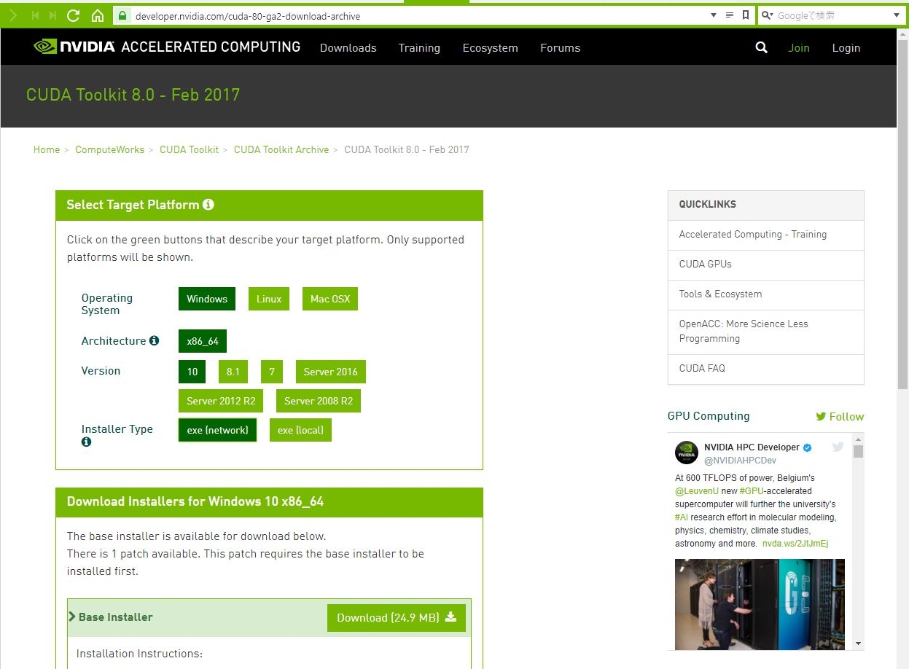Go to the browser home page icon

pos(97,15)
